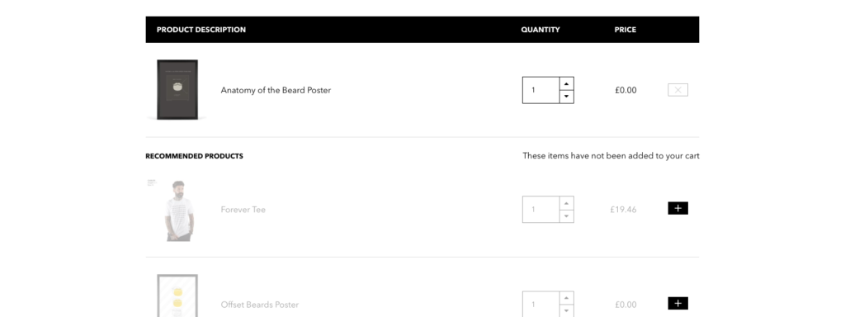The height and width of the screenshot is (317, 845).
Task: Click the Anatomy of the Beard Poster quantity field
Action: [541, 90]
